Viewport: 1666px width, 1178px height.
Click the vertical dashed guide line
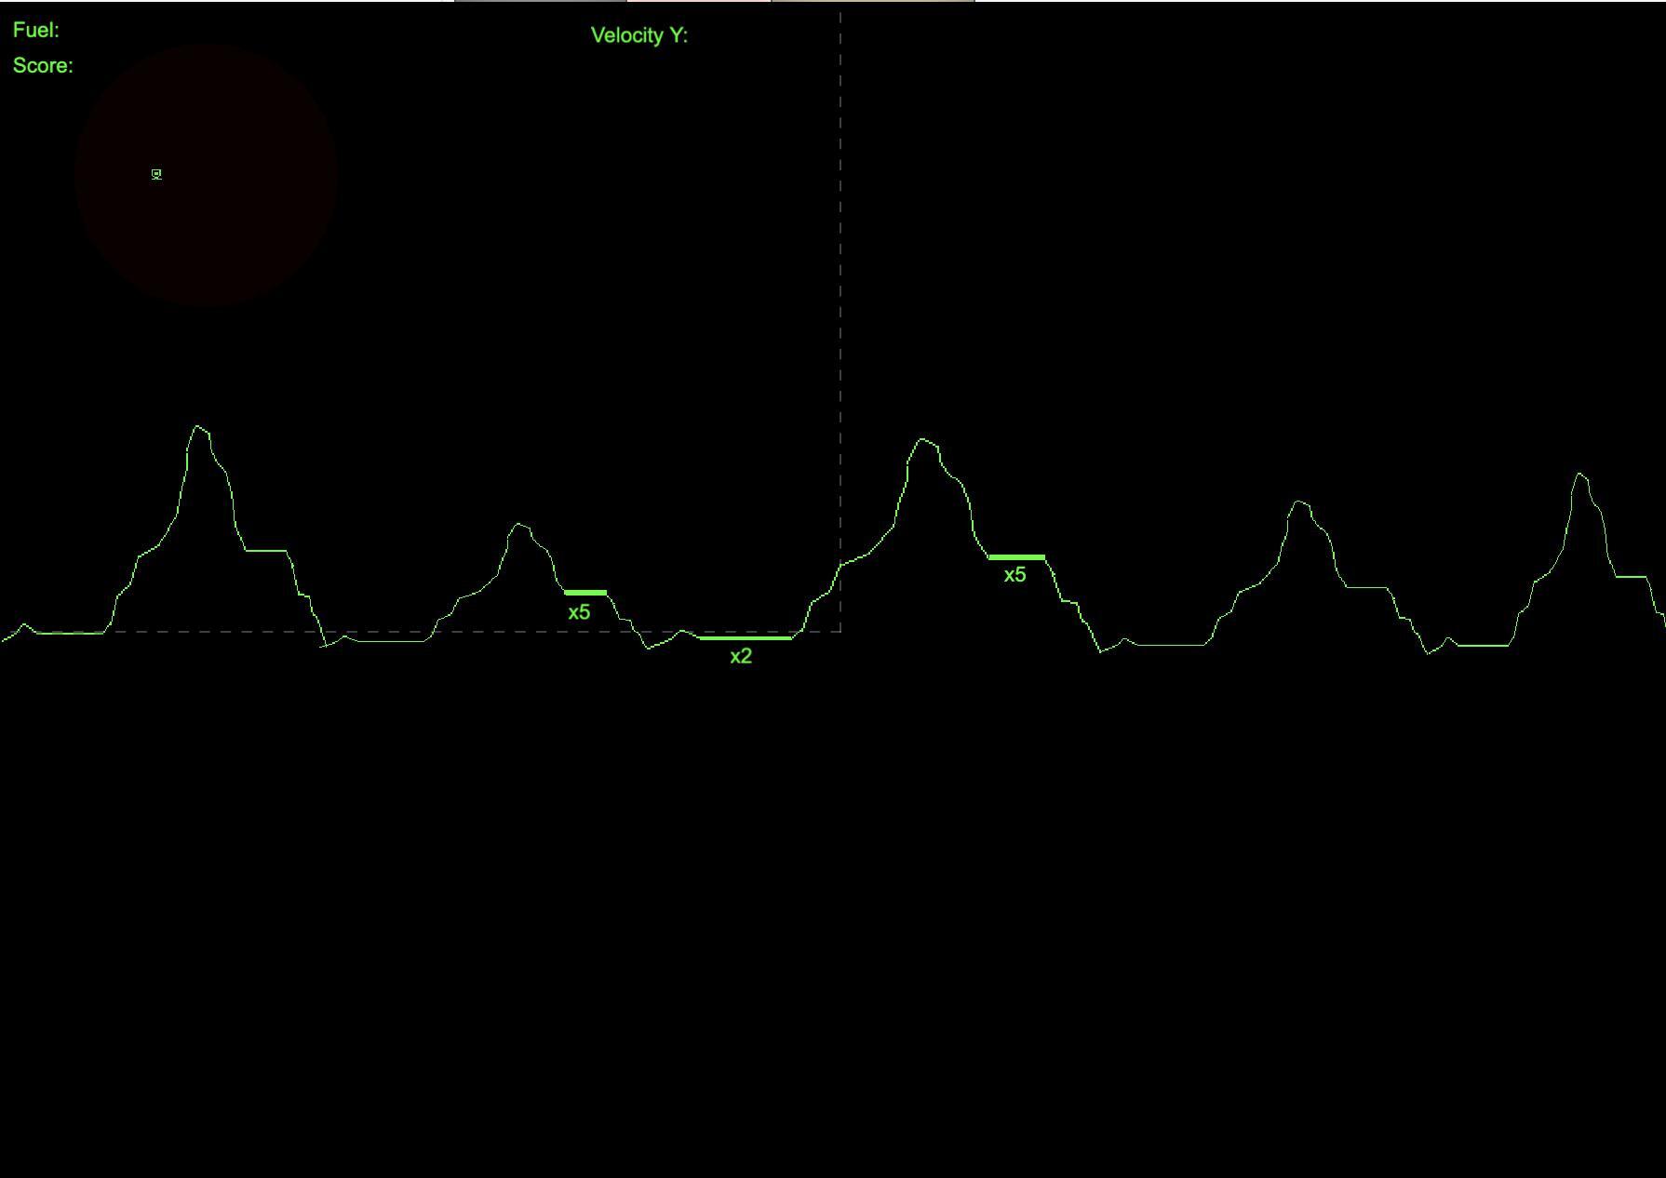click(x=840, y=279)
